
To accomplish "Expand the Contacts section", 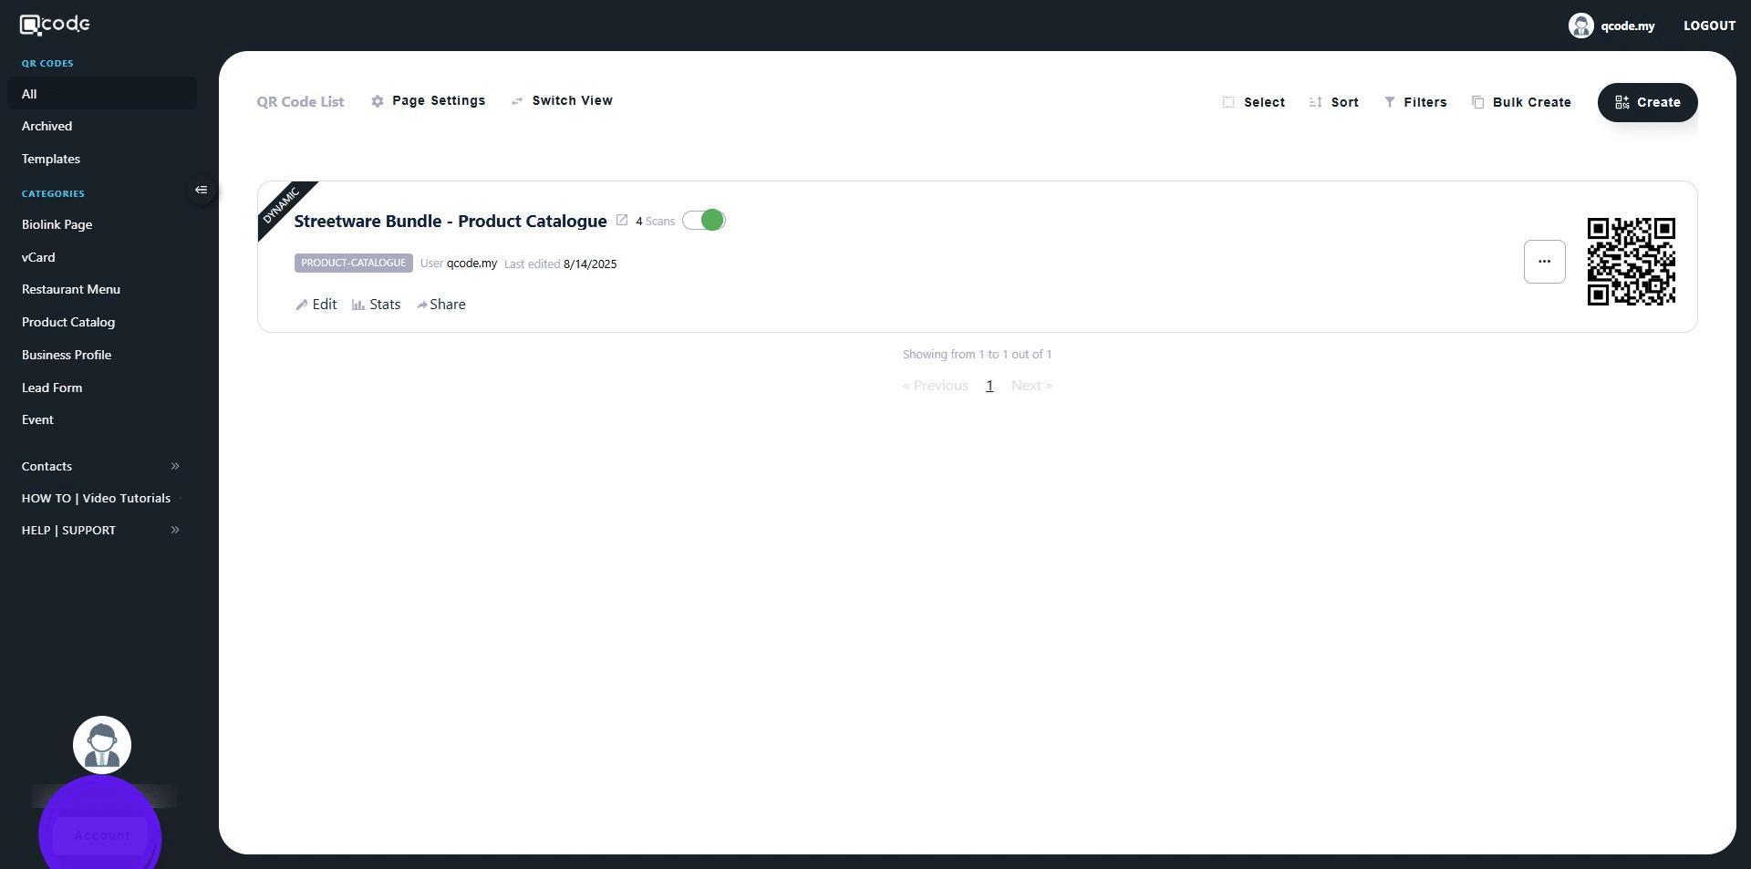I will (x=101, y=467).
